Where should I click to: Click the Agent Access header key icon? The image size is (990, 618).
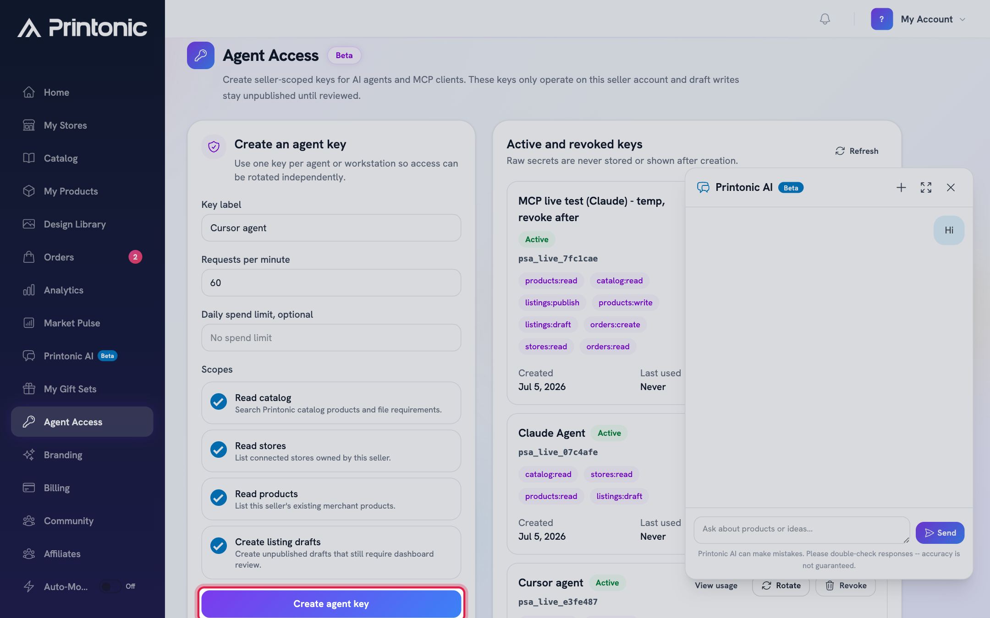pyautogui.click(x=200, y=55)
